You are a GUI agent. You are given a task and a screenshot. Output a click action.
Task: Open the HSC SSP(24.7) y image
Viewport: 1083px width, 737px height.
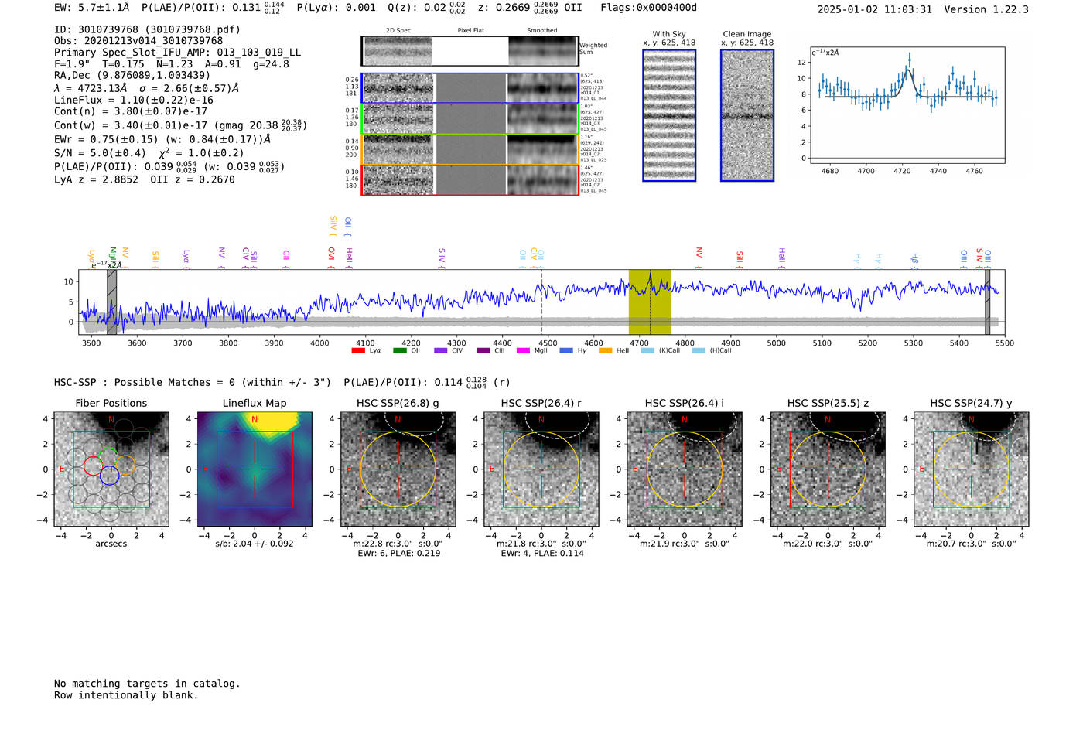(972, 469)
